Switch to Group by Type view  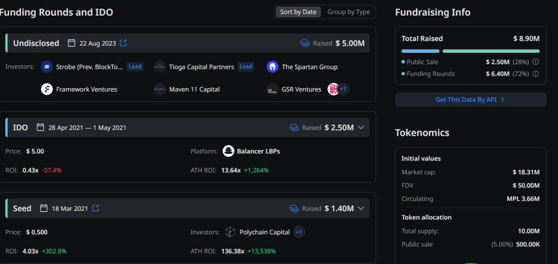348,12
